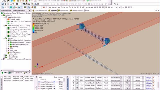Uncheck row 5 checkbox for 0.1 GHz

point(77,83)
